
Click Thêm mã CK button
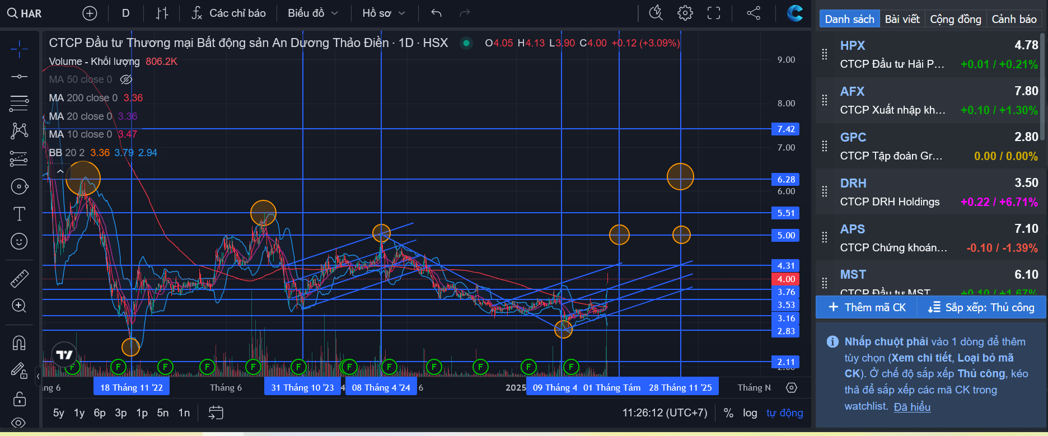[867, 307]
